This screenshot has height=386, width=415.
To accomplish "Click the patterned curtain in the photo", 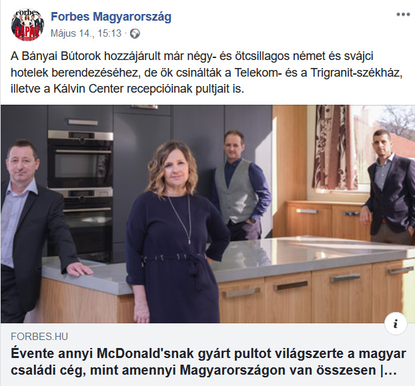I will tap(334, 147).
